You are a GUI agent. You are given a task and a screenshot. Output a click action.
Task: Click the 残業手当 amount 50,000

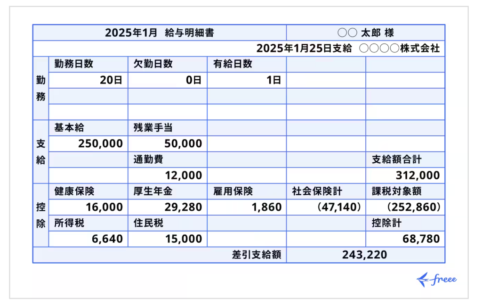(183, 144)
